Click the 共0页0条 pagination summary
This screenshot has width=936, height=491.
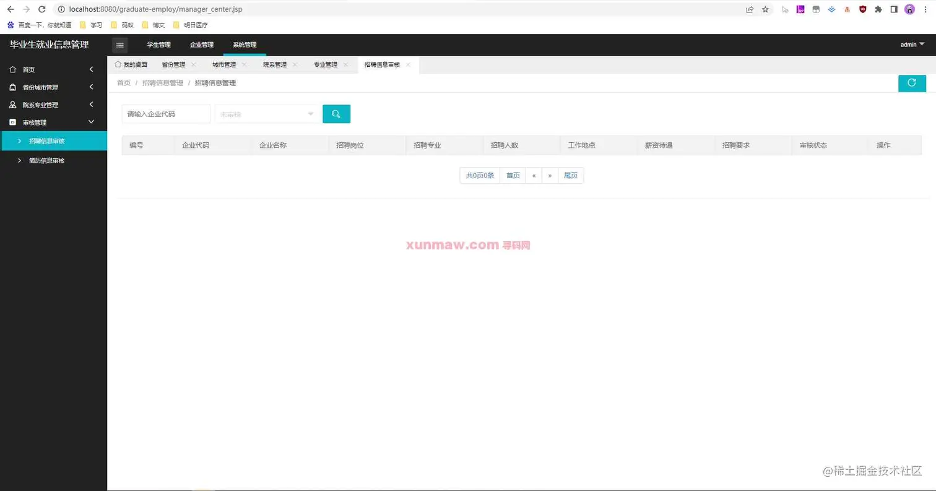pyautogui.click(x=480, y=176)
